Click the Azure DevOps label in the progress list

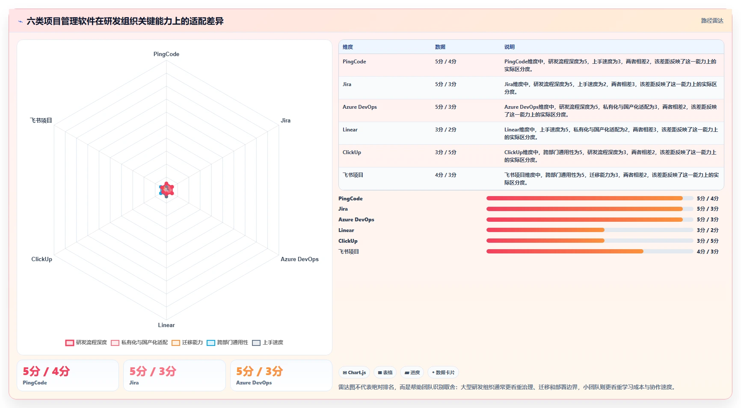(x=356, y=220)
